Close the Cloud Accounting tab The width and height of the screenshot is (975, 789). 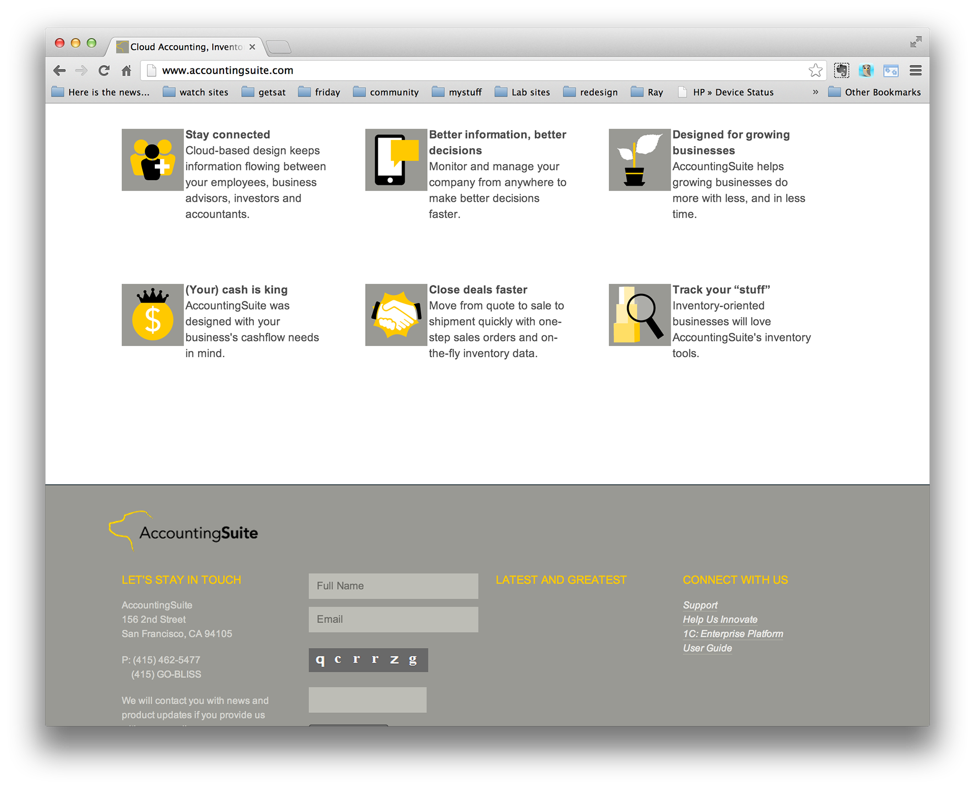(x=252, y=47)
